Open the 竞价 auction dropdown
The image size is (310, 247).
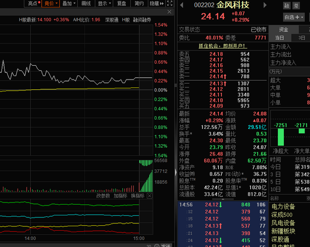(51, 3)
